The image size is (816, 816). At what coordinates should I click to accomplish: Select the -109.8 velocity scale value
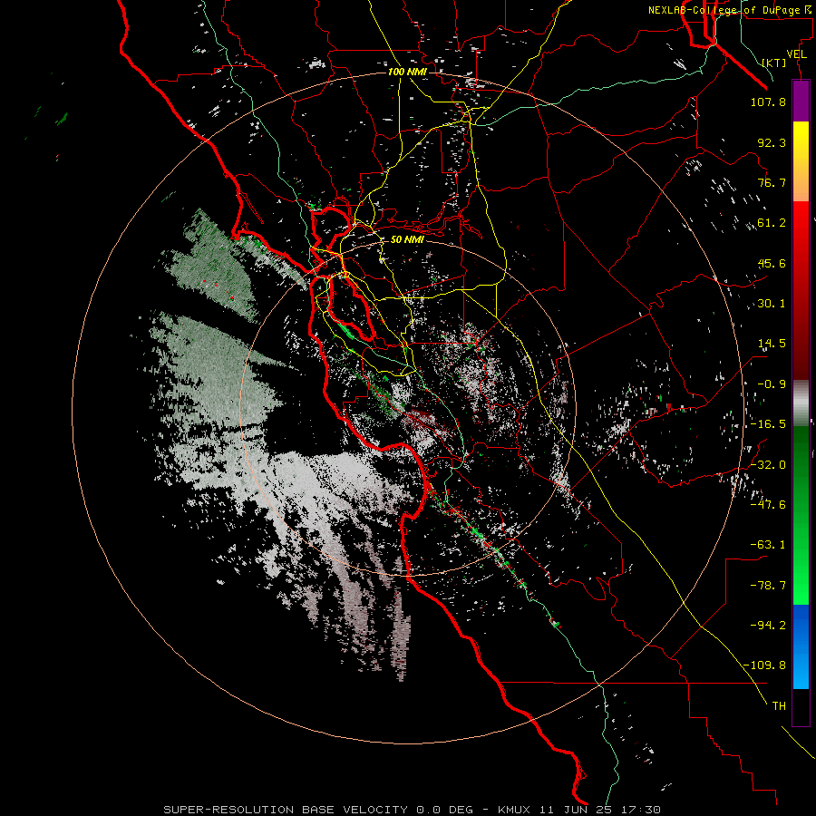point(764,665)
